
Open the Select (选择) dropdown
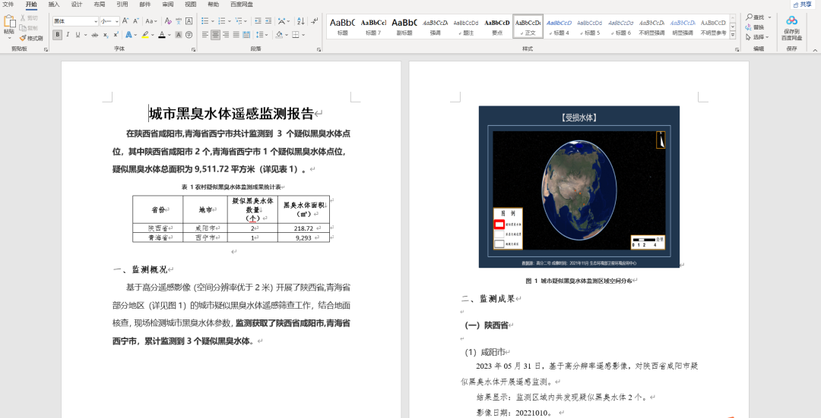(x=757, y=37)
